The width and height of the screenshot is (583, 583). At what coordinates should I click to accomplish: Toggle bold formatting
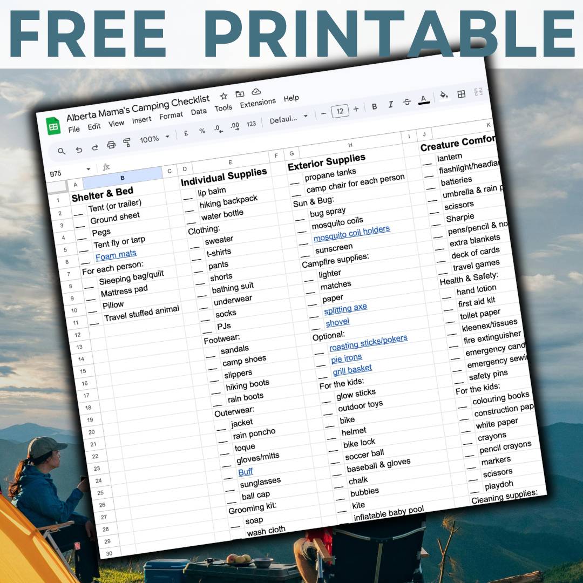click(374, 106)
